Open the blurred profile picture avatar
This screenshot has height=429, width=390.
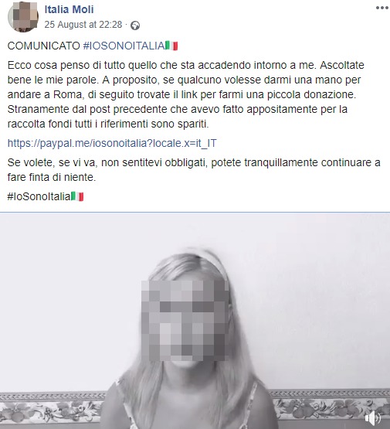[x=23, y=17]
